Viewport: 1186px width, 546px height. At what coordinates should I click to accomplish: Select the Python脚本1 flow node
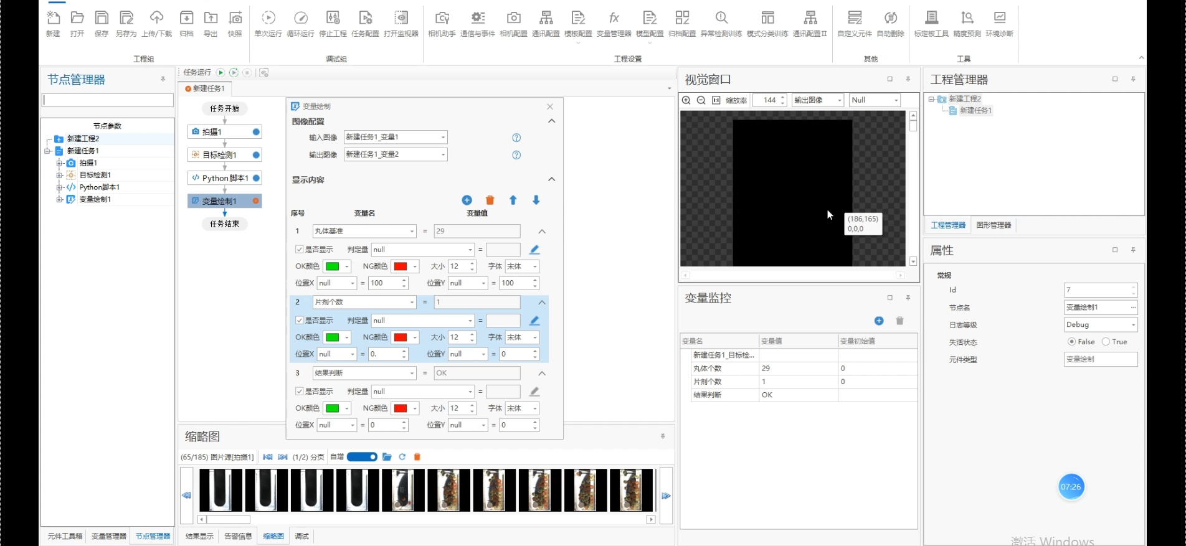[x=224, y=178]
